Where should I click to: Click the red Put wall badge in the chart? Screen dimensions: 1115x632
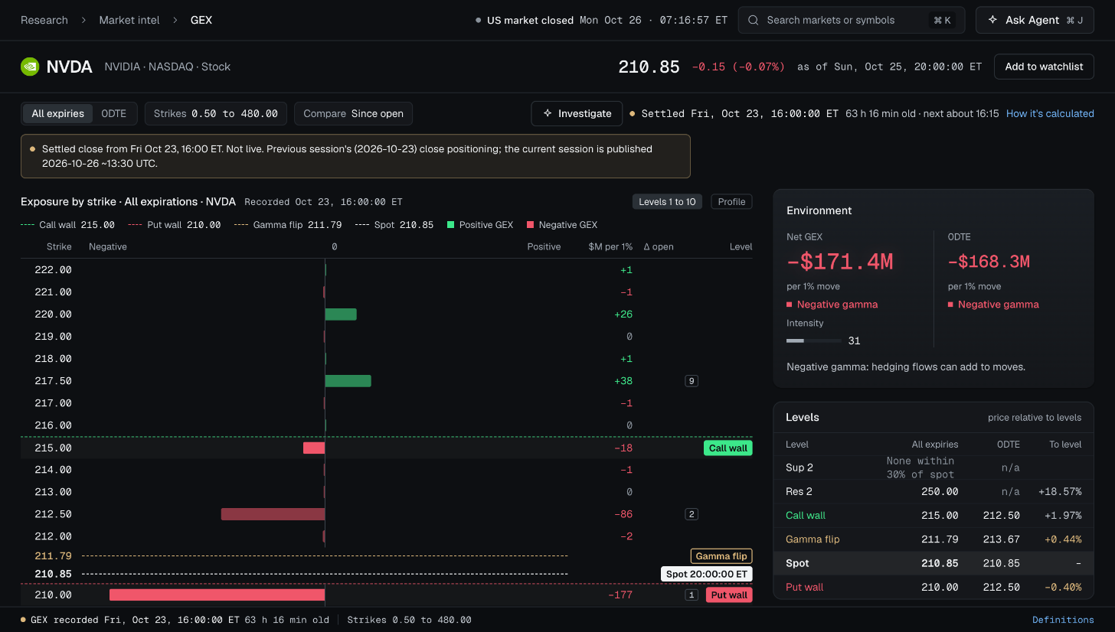pos(729,595)
